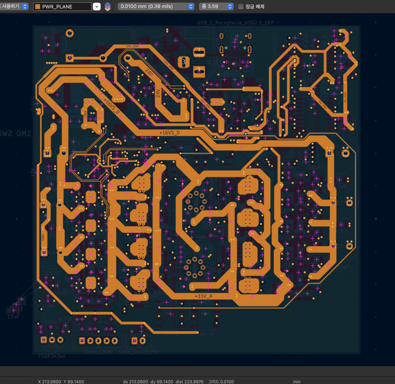This screenshot has height=384, width=395.
Task: Click the dx 213.0600 dy 69.1400 readout
Action: click(x=148, y=382)
